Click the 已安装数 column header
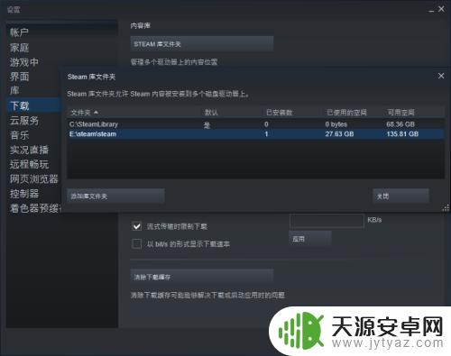451x356 pixels. click(279, 113)
